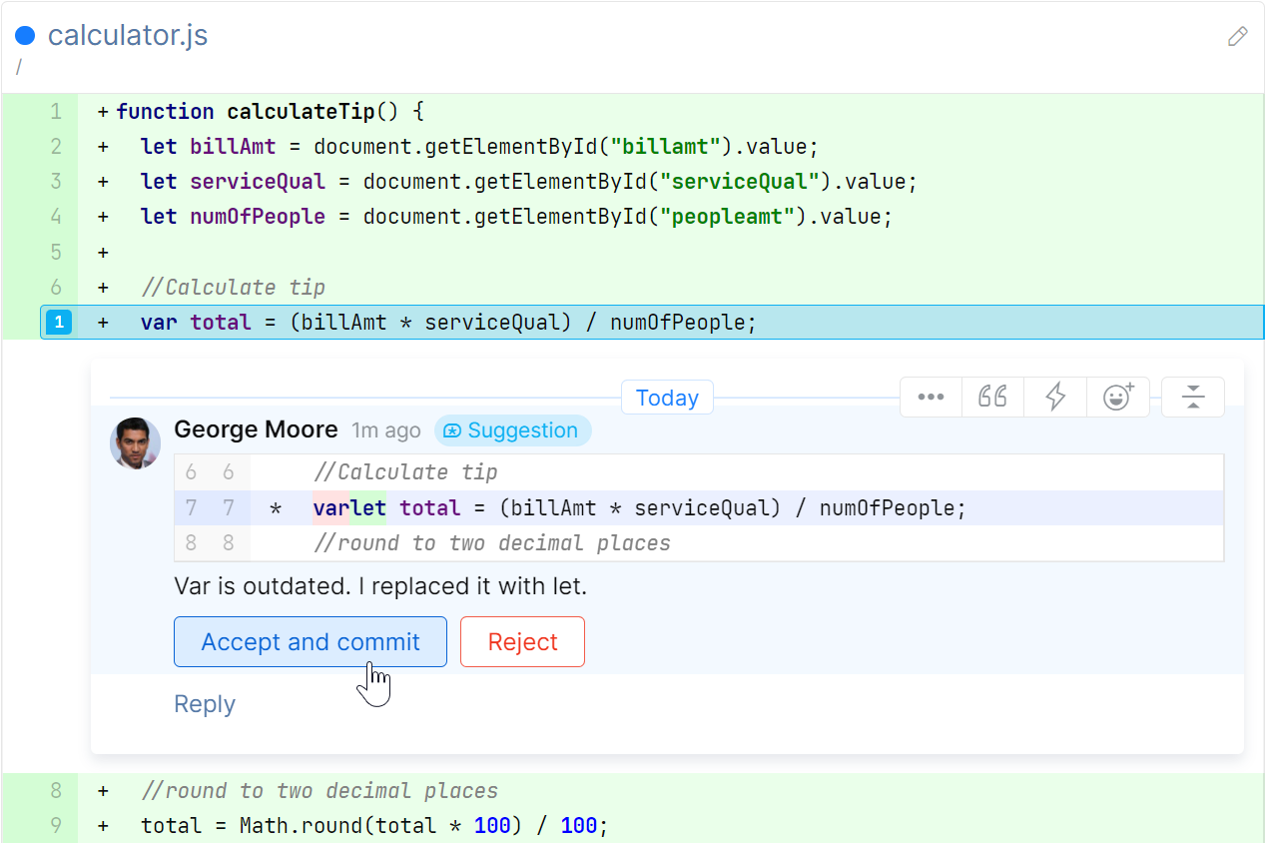
Task: Click the Reply link
Action: click(205, 704)
